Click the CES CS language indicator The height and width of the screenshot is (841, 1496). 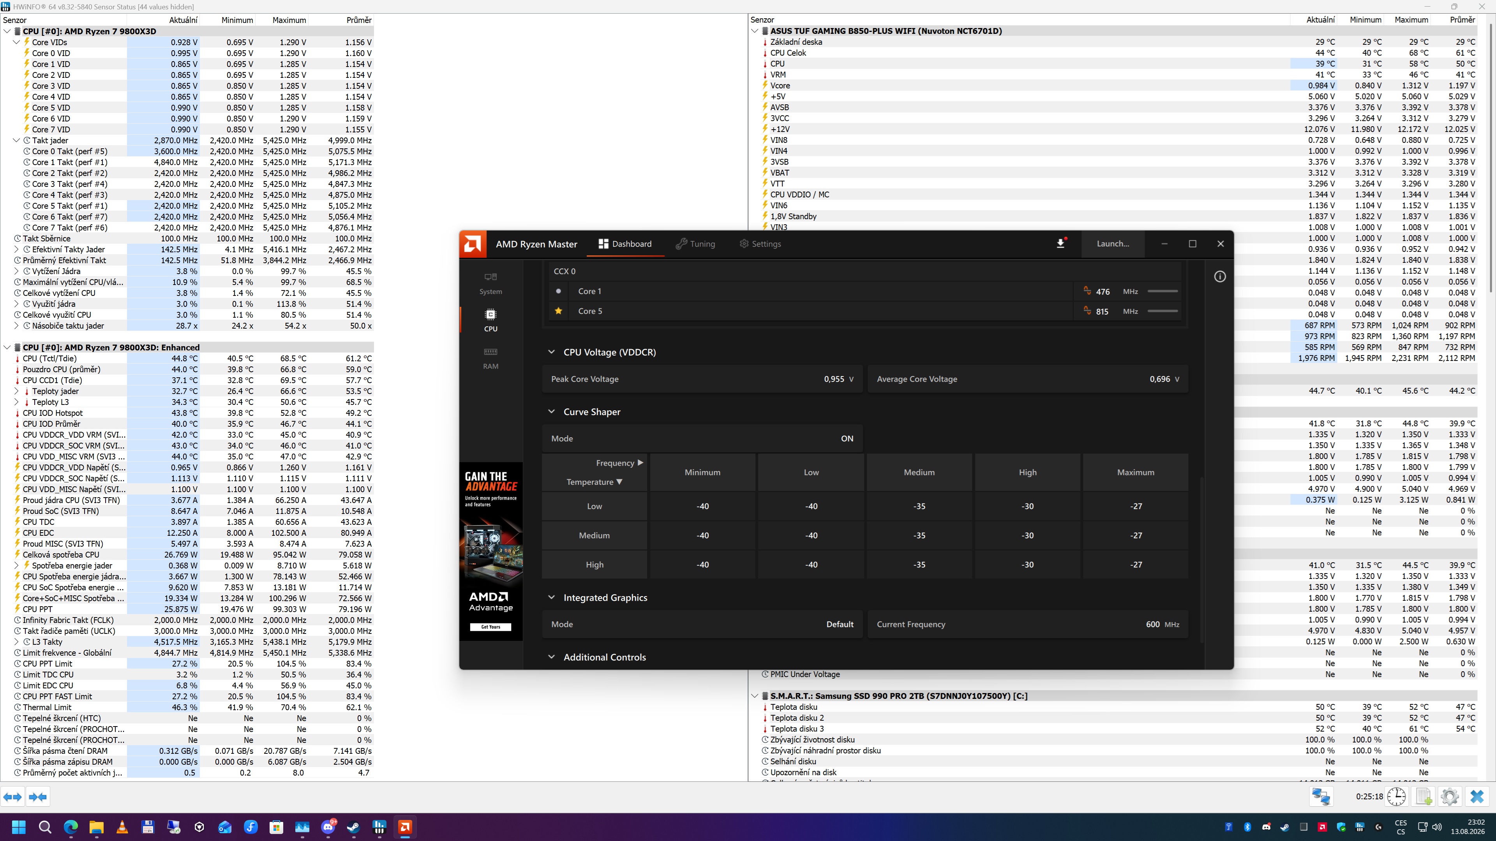click(x=1401, y=827)
